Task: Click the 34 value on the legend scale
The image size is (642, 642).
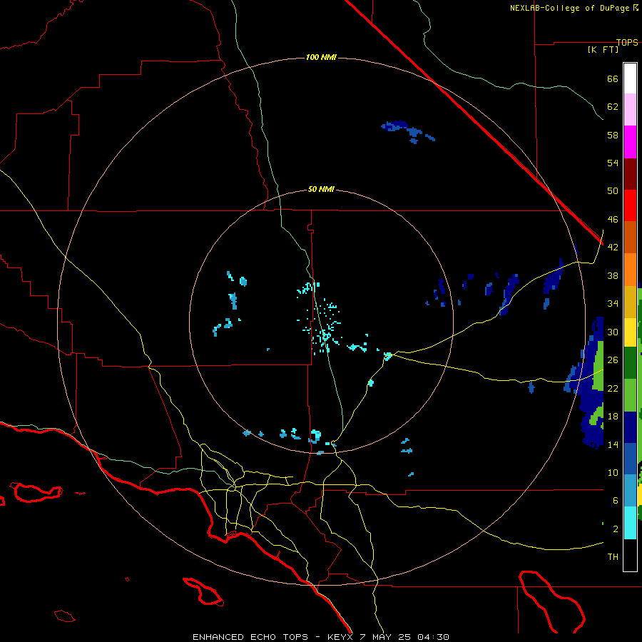Action: coord(613,304)
